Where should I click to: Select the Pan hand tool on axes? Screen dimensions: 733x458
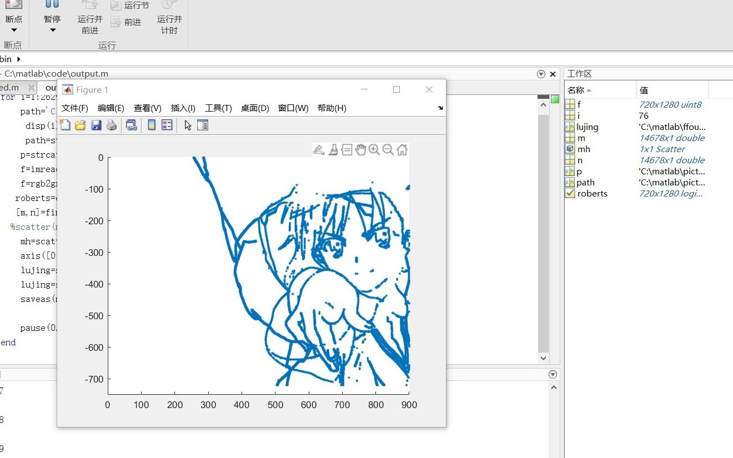click(360, 149)
